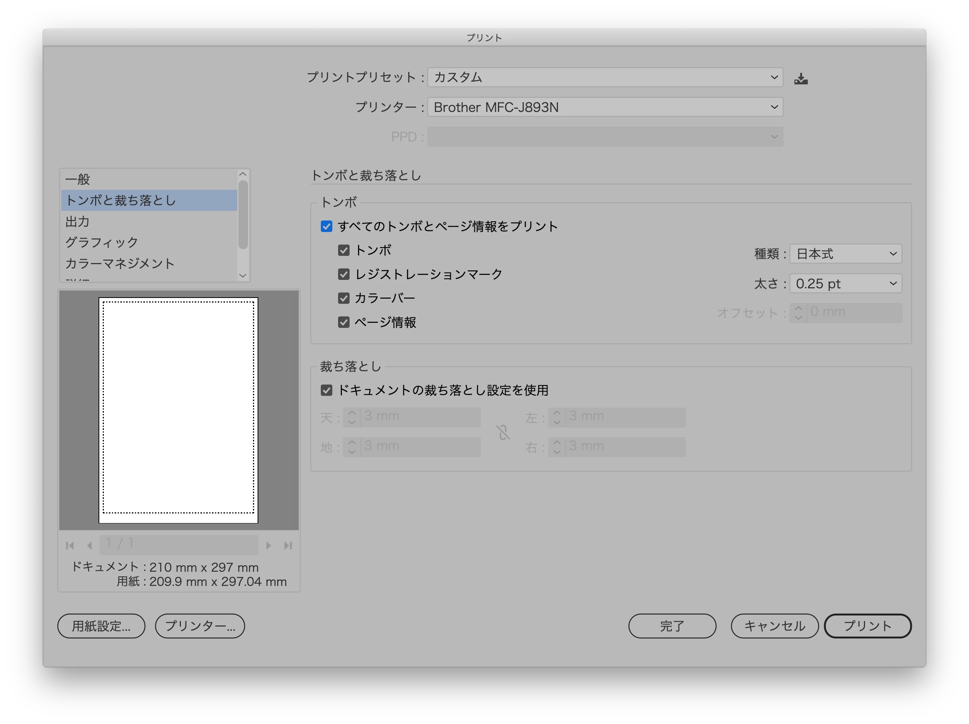This screenshot has height=724, width=969.
Task: Uncheck すべてのトンボとページ情報をプリント checkbox
Action: click(x=326, y=226)
